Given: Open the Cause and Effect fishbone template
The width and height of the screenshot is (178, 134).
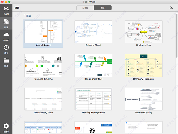Looking at the screenshot, I should (93, 65).
